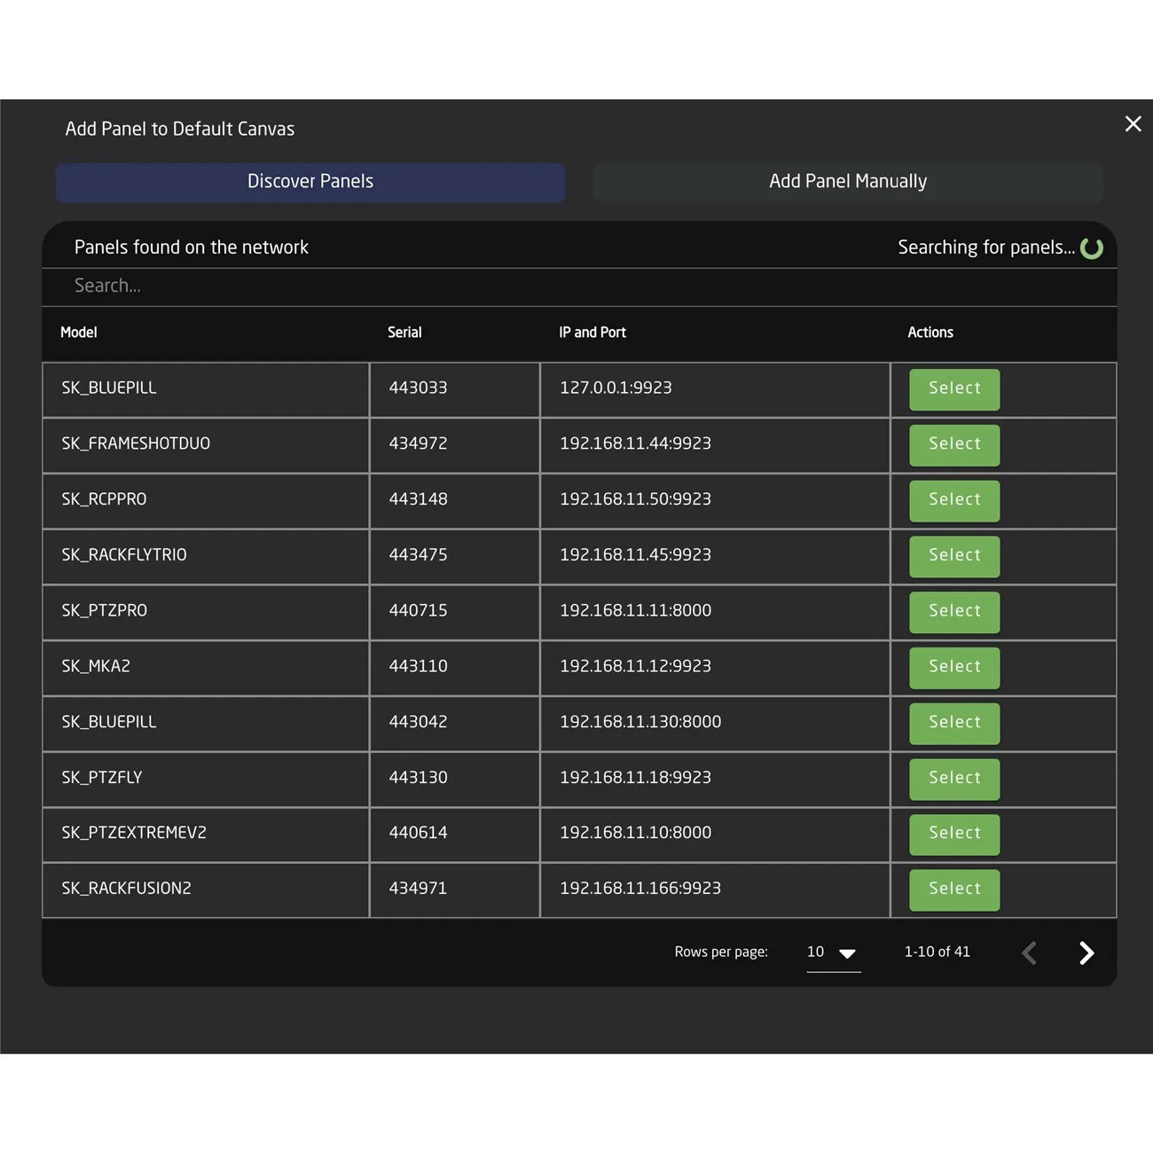Screen dimensions: 1153x1153
Task: Select the SK_RCPPRO panel
Action: [954, 501]
